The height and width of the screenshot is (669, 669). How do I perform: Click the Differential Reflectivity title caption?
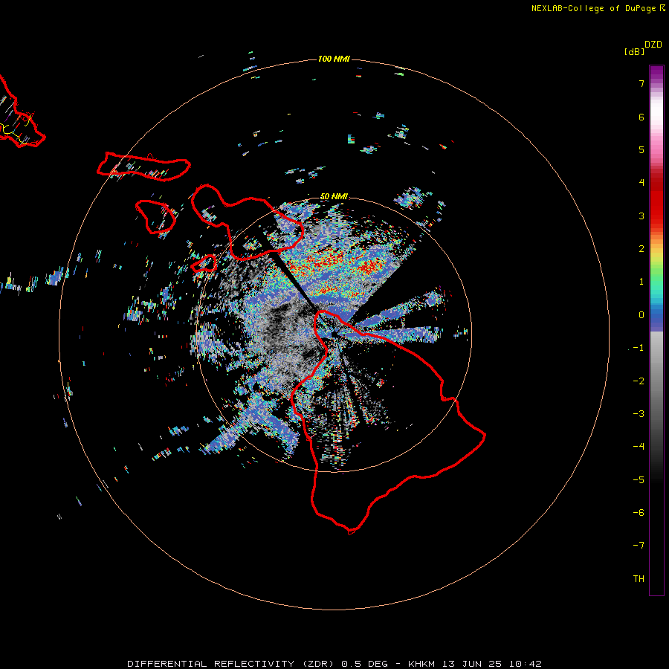(334, 664)
